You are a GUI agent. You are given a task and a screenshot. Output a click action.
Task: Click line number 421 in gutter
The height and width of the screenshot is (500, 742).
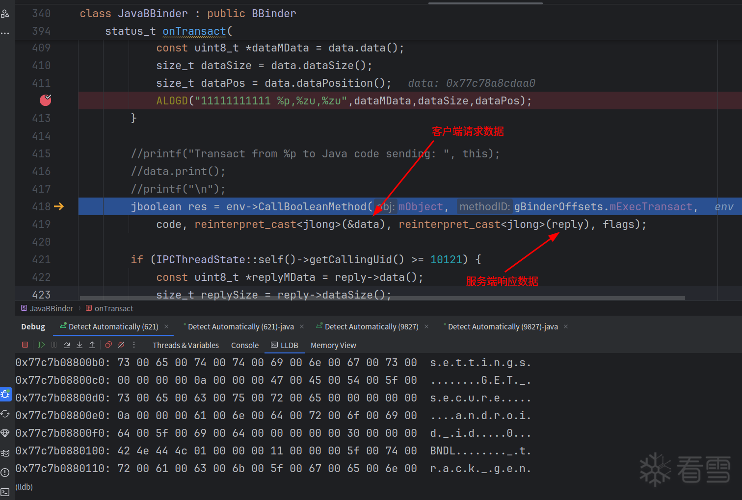pyautogui.click(x=41, y=260)
